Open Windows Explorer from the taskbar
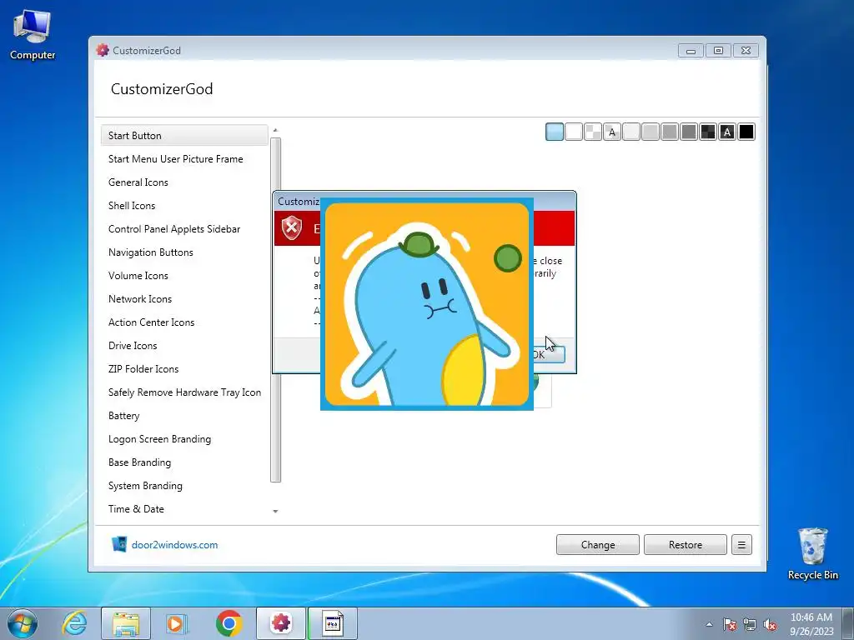854x640 pixels. pyautogui.click(x=125, y=623)
